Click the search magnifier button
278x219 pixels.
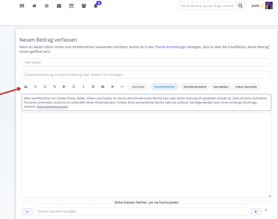pyautogui.click(x=240, y=6)
